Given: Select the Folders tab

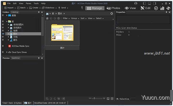Looking at the screenshot, I should [x=6, y=12].
